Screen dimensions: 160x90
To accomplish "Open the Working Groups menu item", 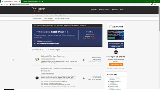I will pyautogui.click(x=104, y=10).
